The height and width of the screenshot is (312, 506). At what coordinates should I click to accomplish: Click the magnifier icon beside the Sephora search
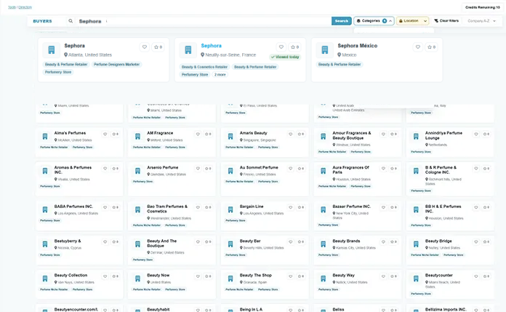click(71, 21)
